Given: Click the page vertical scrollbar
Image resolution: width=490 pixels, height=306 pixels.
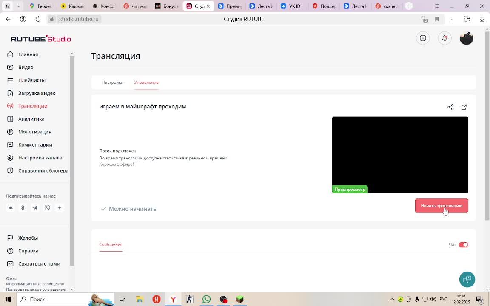Looking at the screenshot, I should click(x=487, y=125).
